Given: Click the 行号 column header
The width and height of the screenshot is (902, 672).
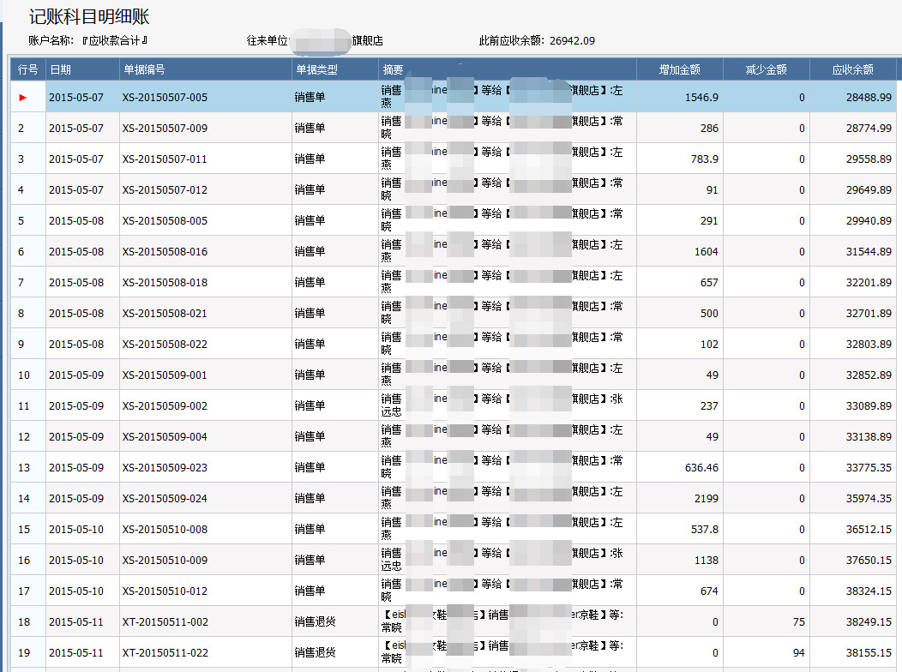Looking at the screenshot, I should [28, 69].
